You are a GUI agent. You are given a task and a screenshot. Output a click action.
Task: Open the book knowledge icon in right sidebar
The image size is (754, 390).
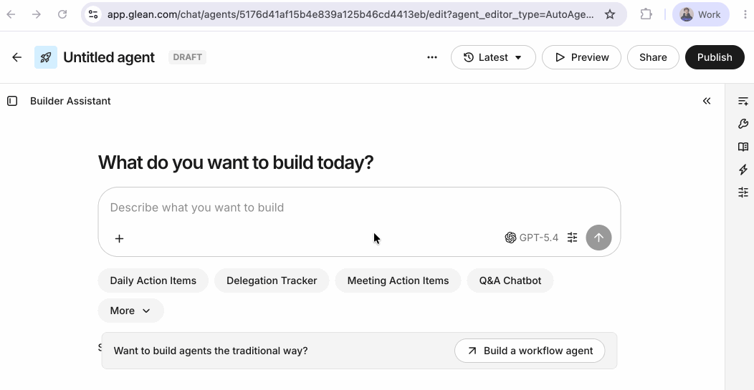click(743, 147)
